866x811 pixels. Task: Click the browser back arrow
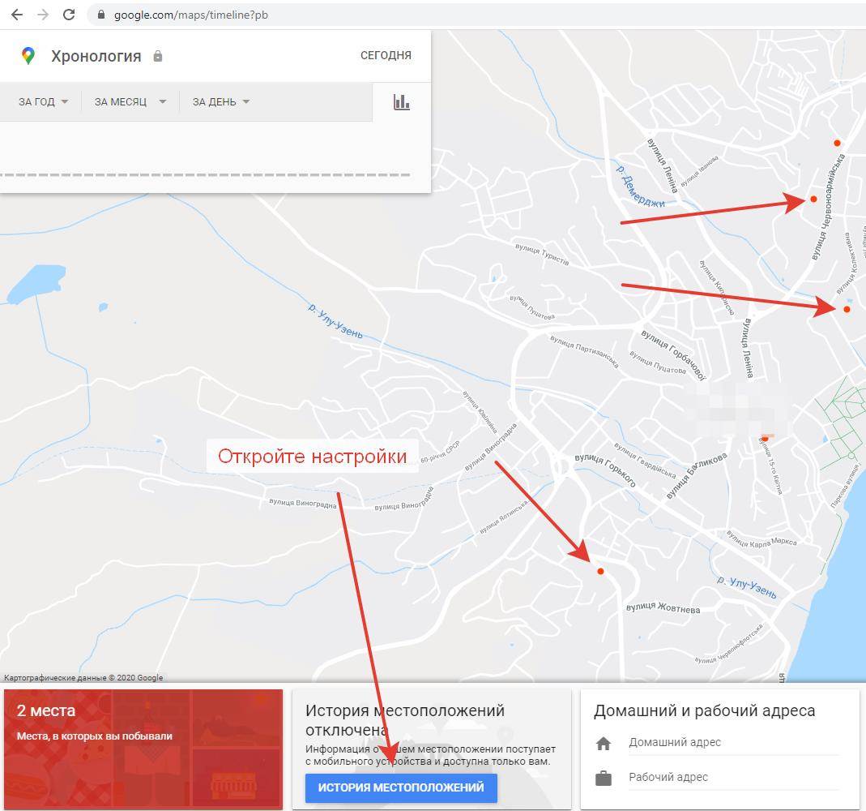(16, 15)
